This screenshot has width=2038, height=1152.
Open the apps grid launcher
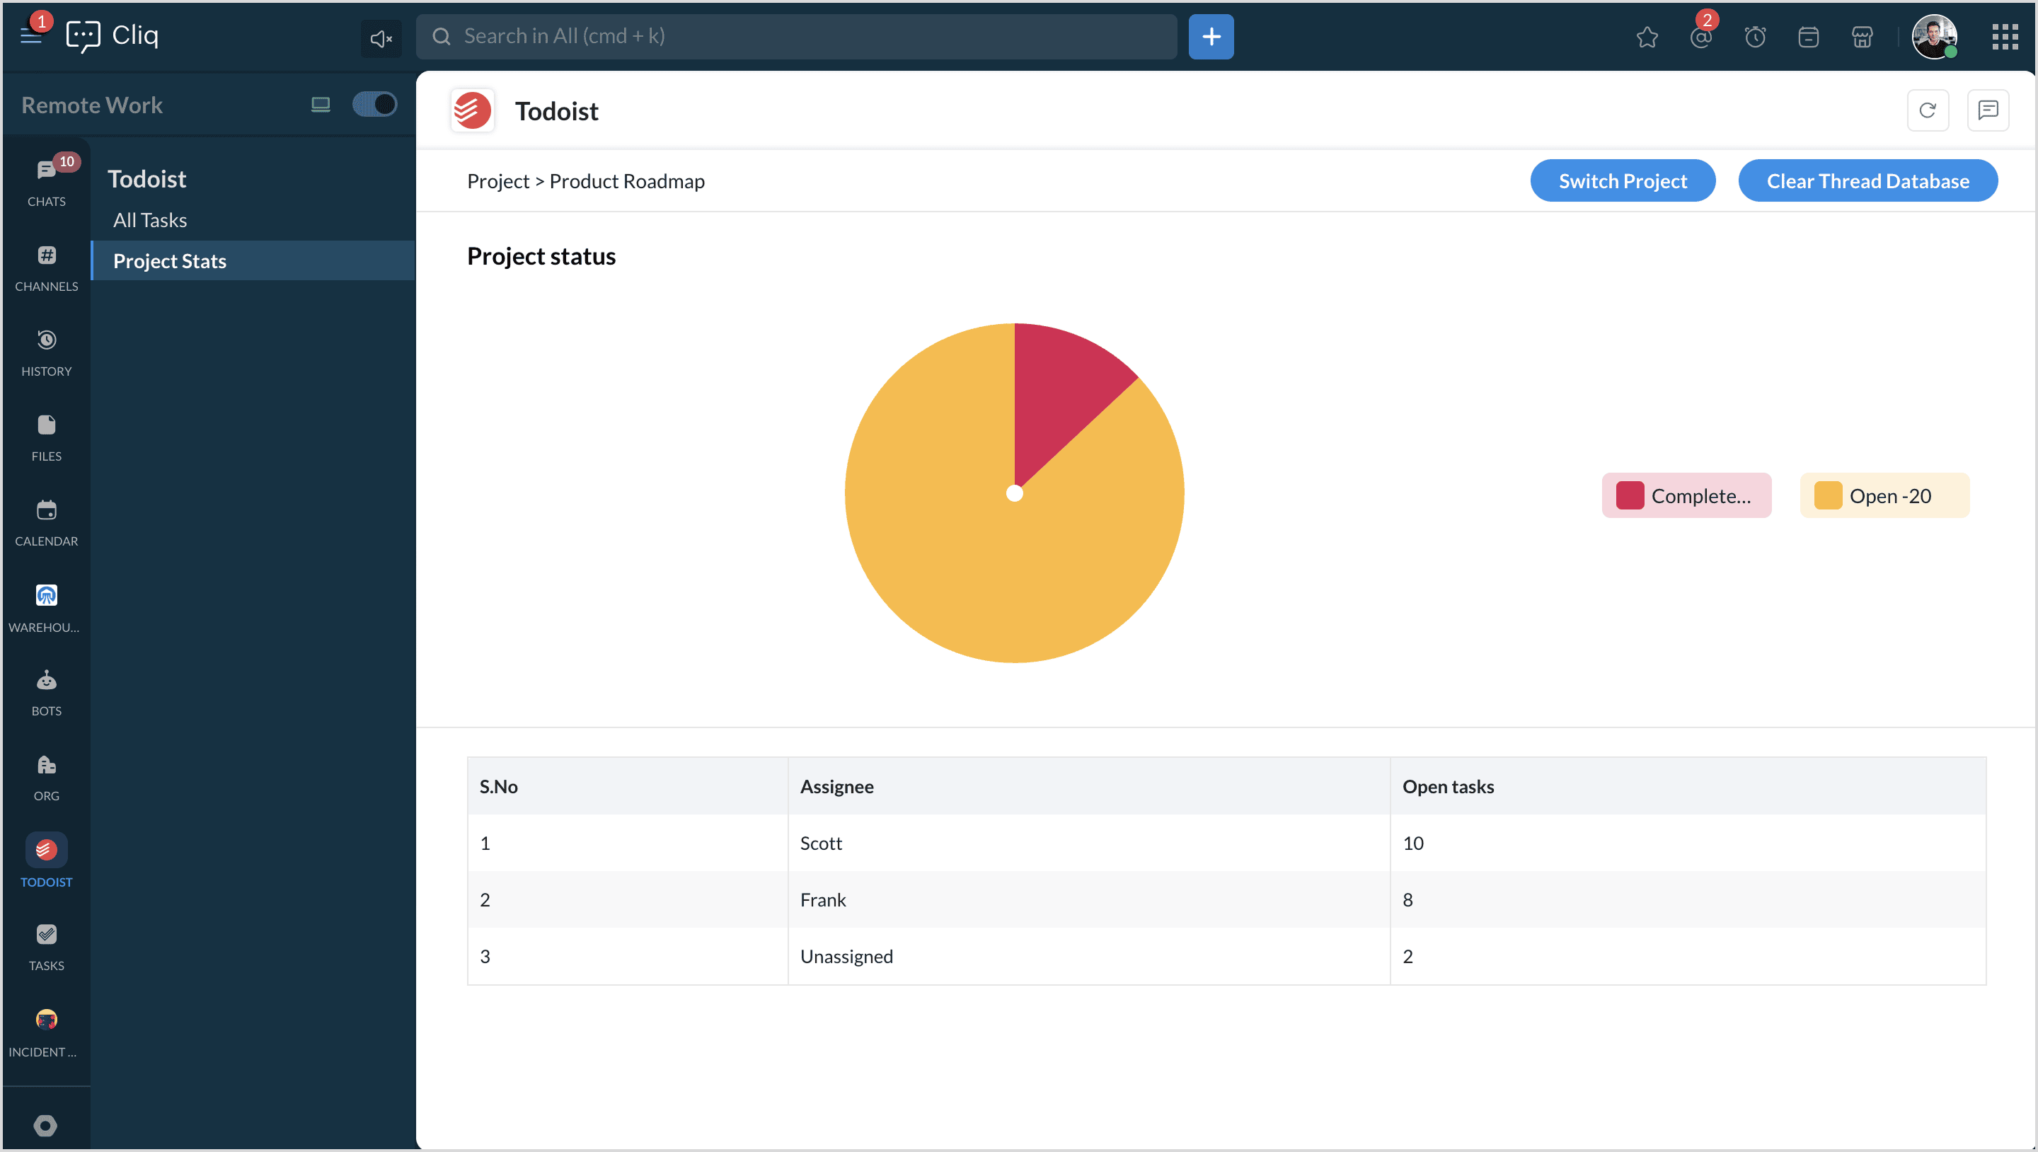(x=2004, y=36)
